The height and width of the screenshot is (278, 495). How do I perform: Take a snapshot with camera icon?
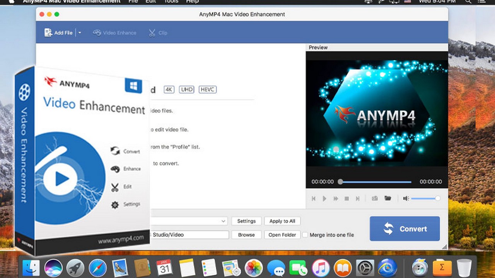[375, 198]
